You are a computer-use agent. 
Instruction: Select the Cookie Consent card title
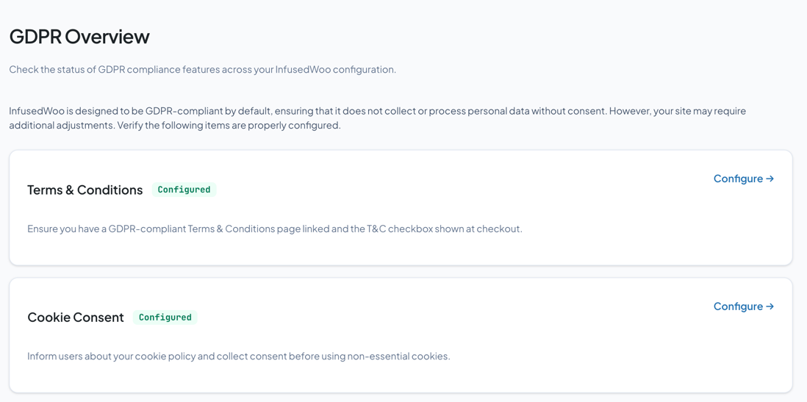coord(76,317)
